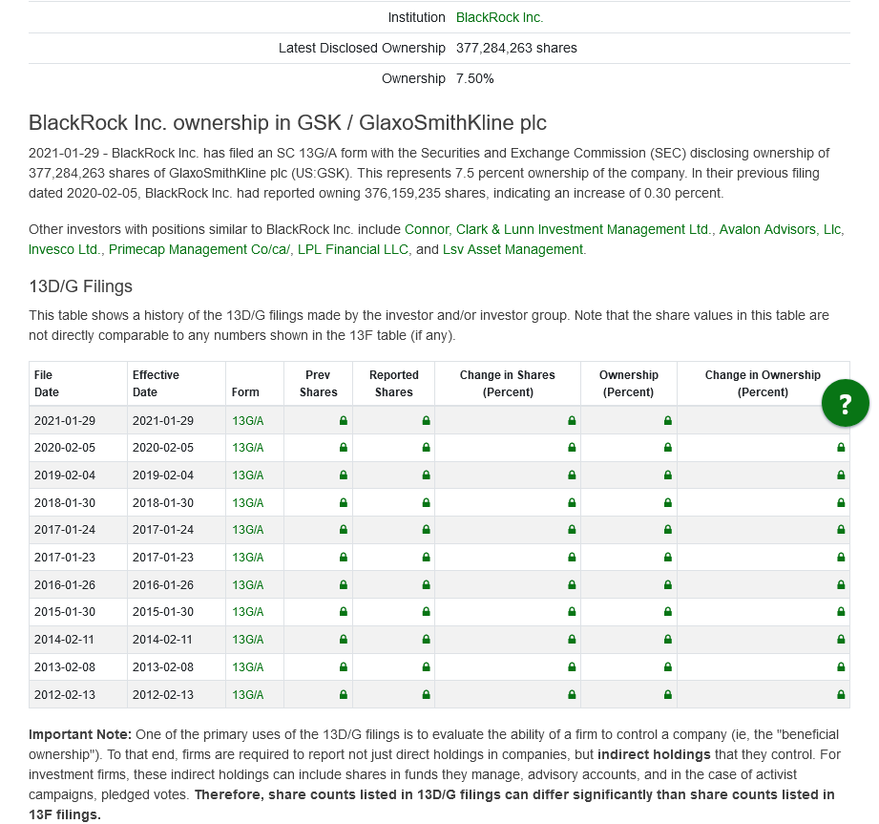The width and height of the screenshot is (879, 824).
Task: Click Ownership Percent lock for 2013-02-08 row
Action: coord(668,667)
